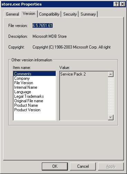Select Legal Trademarks in the item list
The height and width of the screenshot is (174, 127).
coord(35,96)
